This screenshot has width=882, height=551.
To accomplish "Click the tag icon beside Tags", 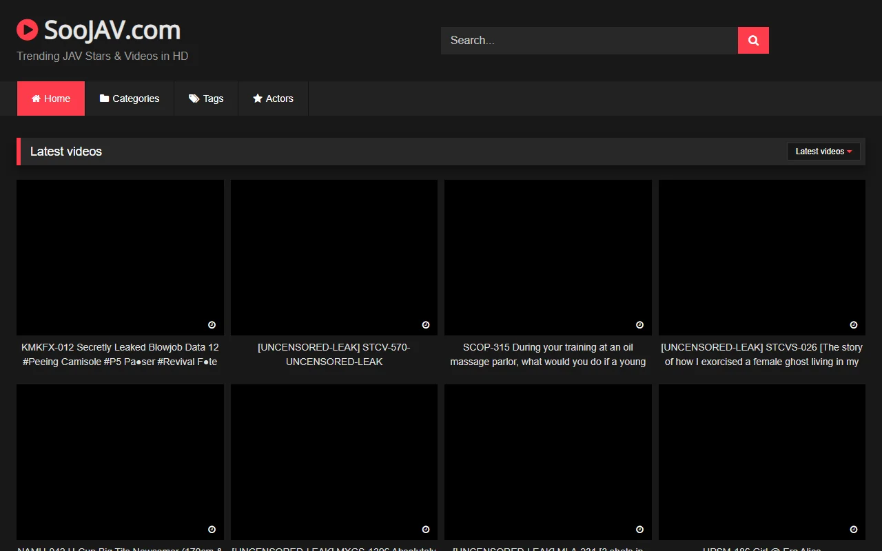I will (194, 98).
